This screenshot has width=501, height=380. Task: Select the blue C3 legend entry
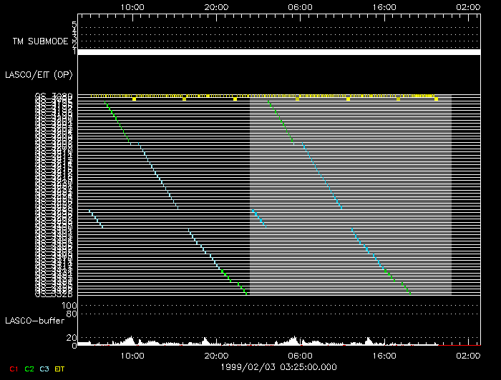click(x=45, y=369)
